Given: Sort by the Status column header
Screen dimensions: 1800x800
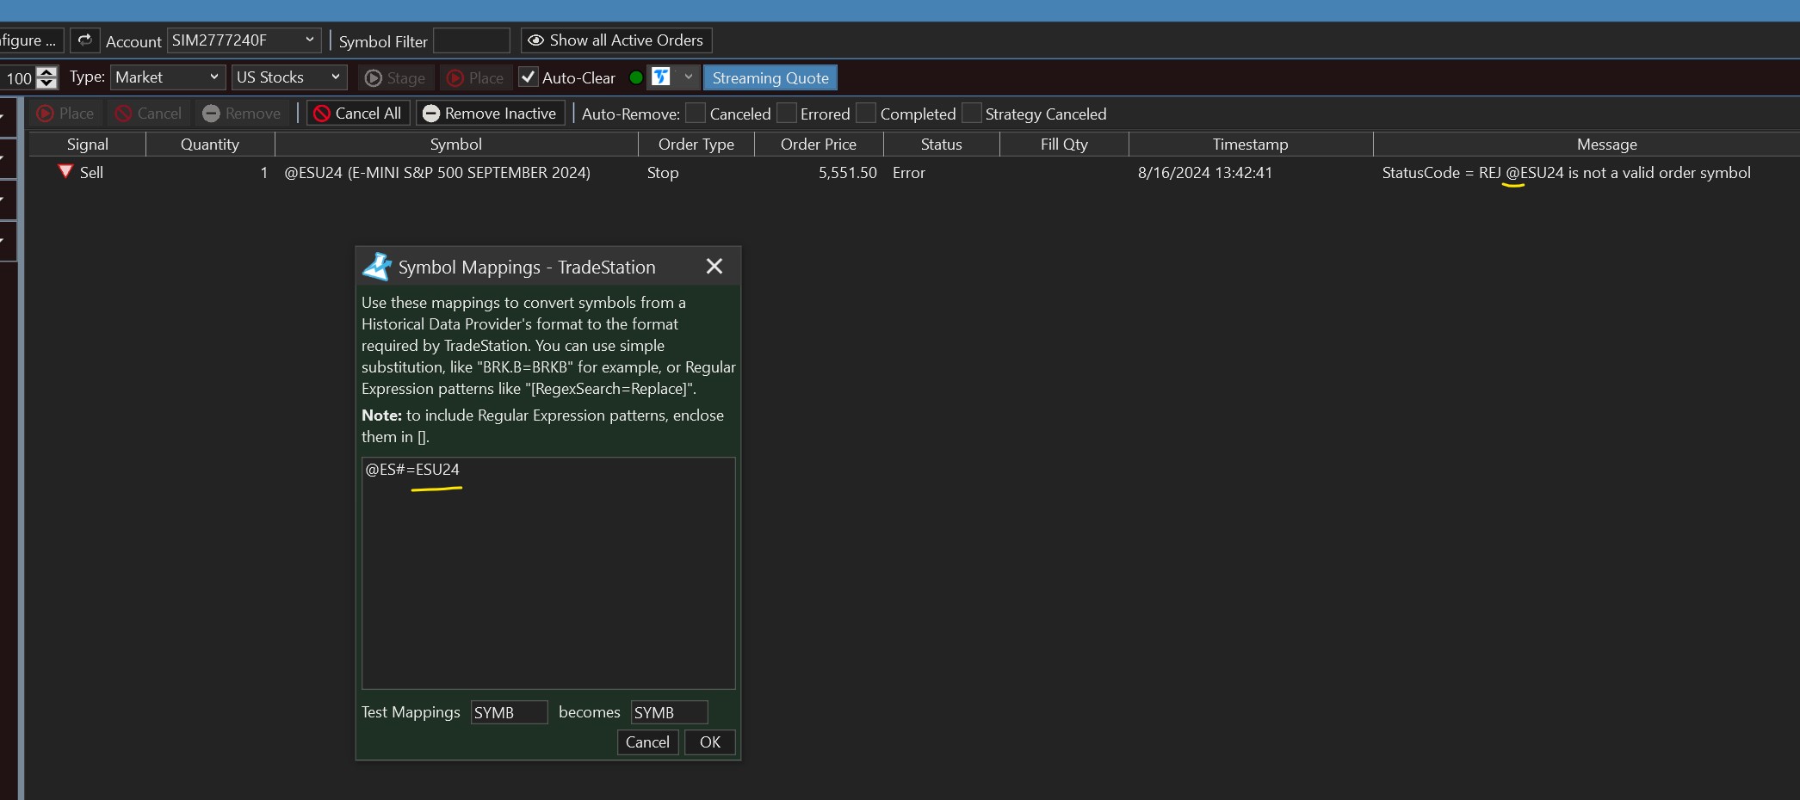Looking at the screenshot, I should (x=942, y=145).
